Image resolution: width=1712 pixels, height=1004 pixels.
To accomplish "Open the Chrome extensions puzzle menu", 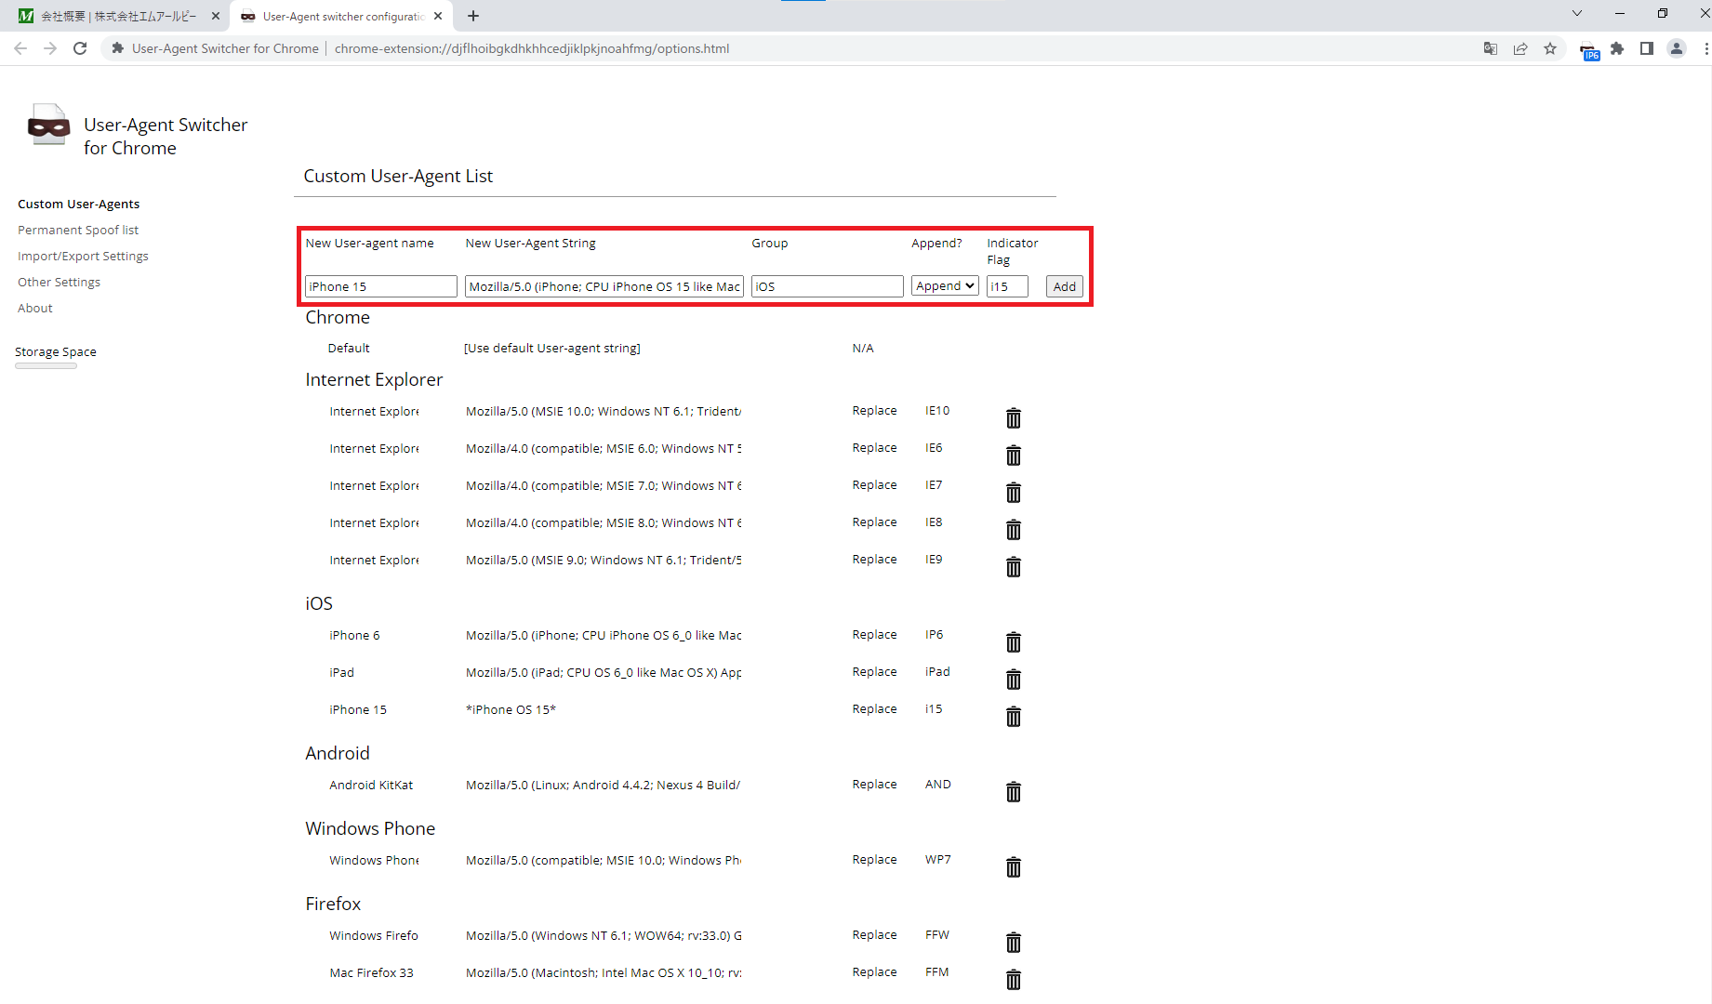I will [x=1617, y=49].
